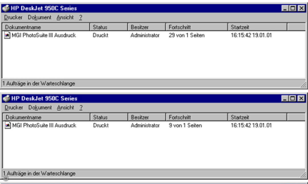Click resize grip of the lower window
Viewport: 308px width, 184px height.
[x=303, y=175]
